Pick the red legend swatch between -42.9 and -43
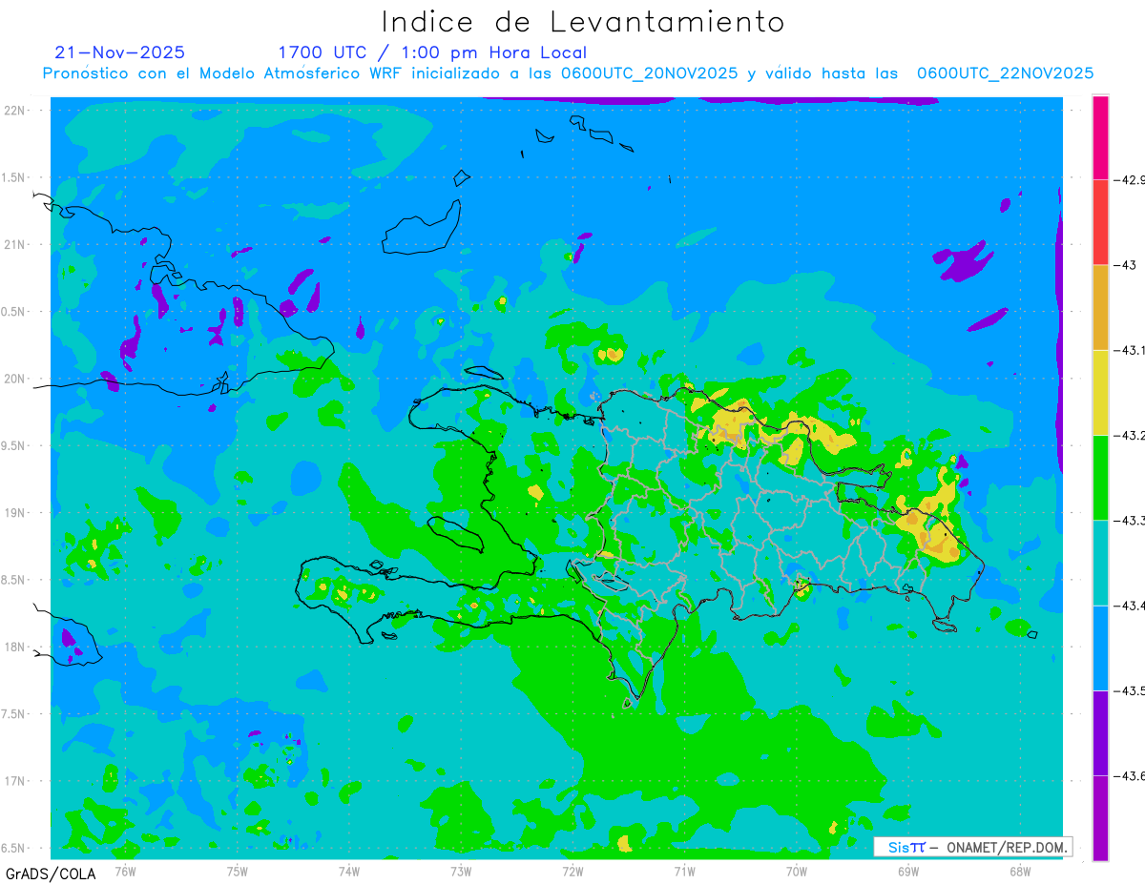This screenshot has width=1145, height=884. tap(1100, 221)
